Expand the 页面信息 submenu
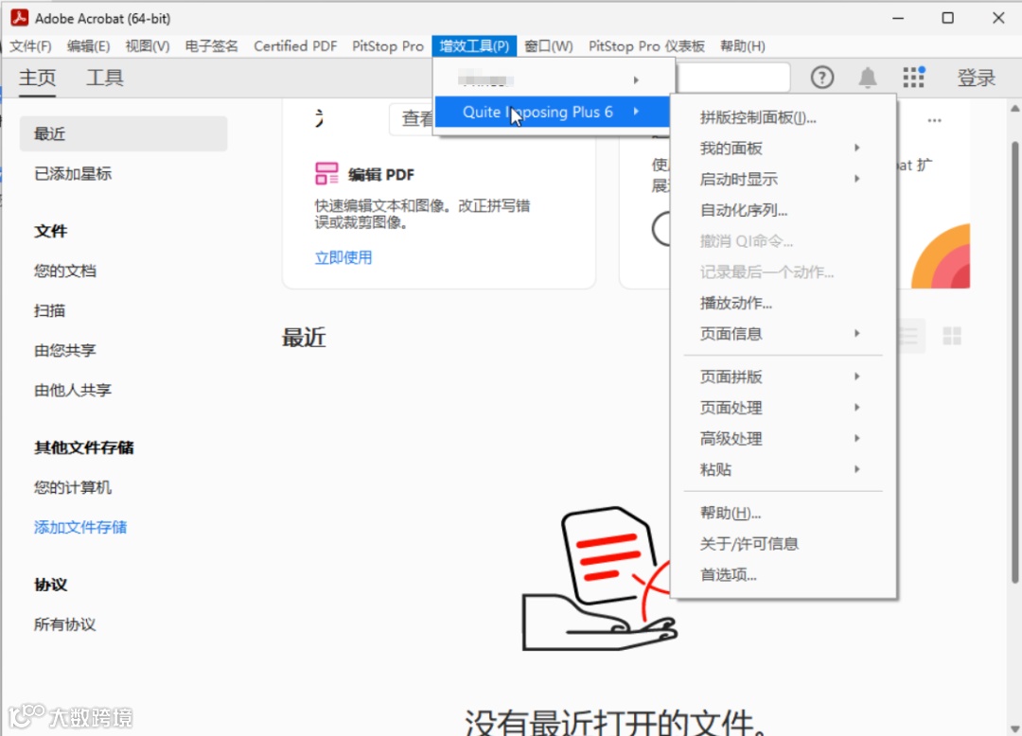1022x736 pixels. pyautogui.click(x=784, y=334)
